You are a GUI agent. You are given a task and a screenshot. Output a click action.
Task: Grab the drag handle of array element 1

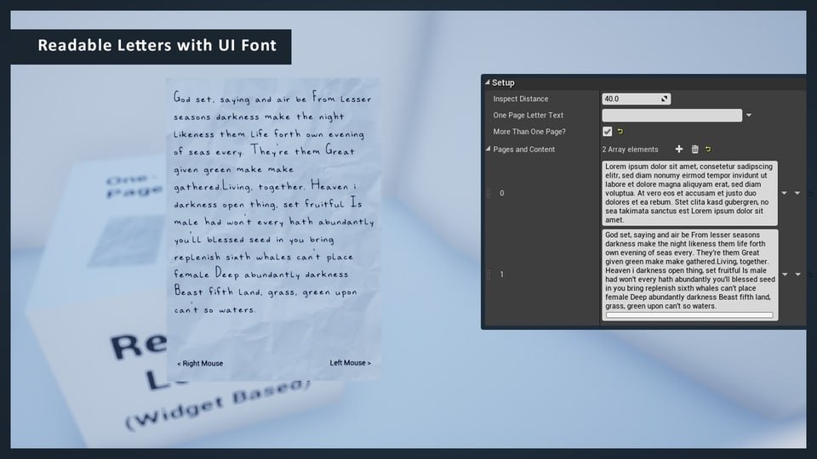click(x=488, y=275)
